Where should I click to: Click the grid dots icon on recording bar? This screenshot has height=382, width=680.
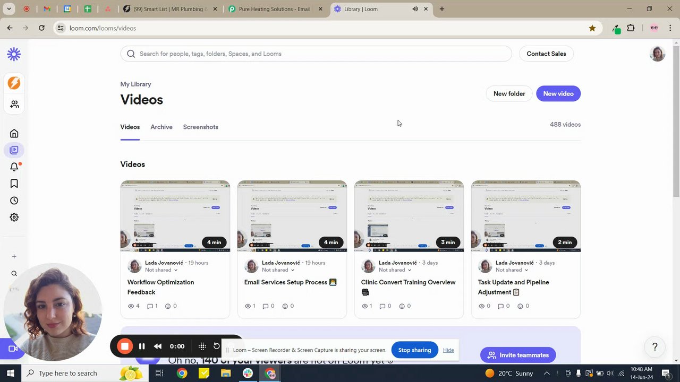pyautogui.click(x=202, y=346)
